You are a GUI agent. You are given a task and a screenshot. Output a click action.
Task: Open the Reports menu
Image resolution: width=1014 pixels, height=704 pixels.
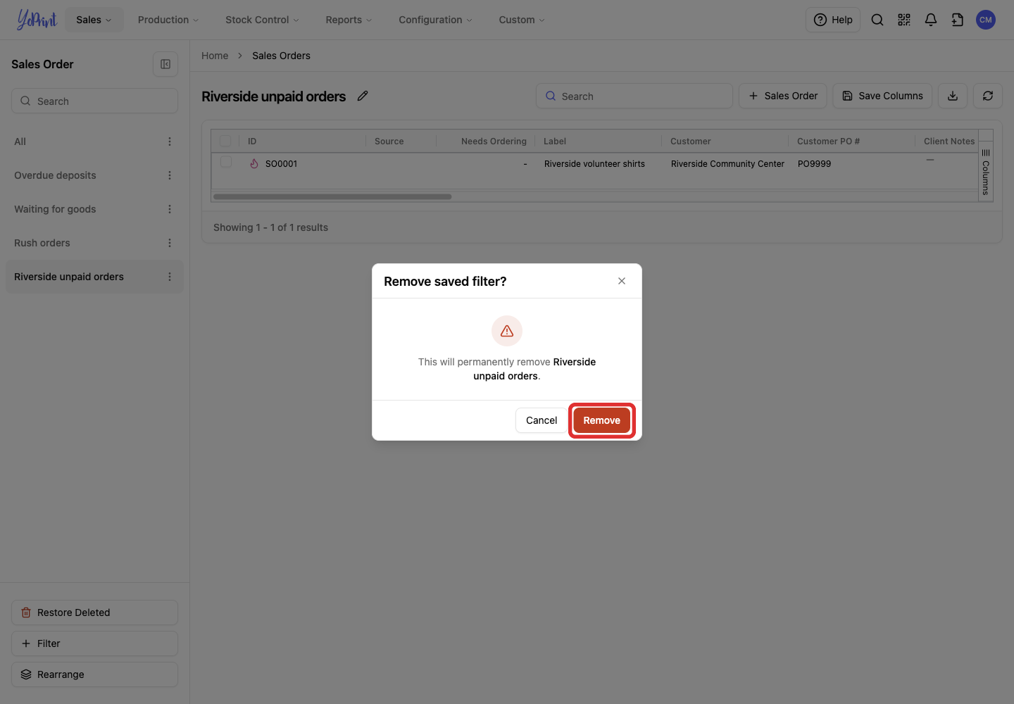(349, 20)
